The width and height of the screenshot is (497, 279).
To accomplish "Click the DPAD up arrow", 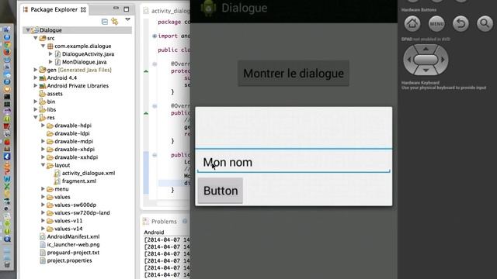I will [x=426, y=49].
